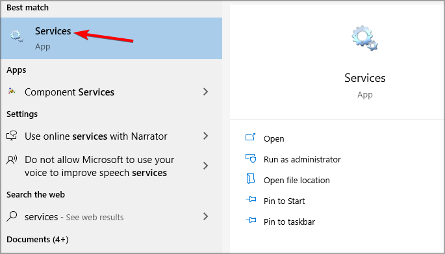
Task: Click the Component Services app icon
Action: (x=12, y=91)
